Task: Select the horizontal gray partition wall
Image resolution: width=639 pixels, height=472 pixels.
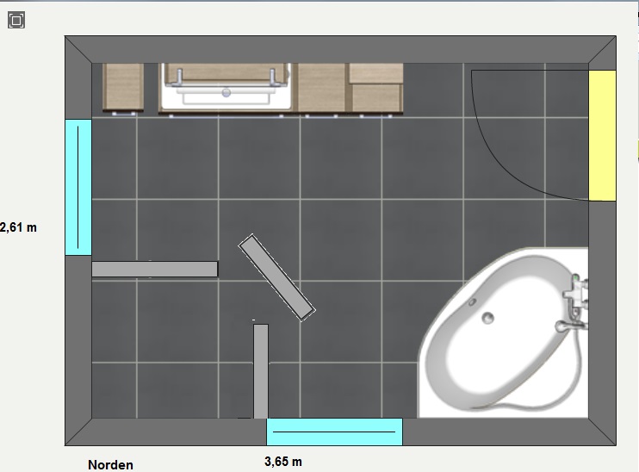Action: pyautogui.click(x=154, y=269)
